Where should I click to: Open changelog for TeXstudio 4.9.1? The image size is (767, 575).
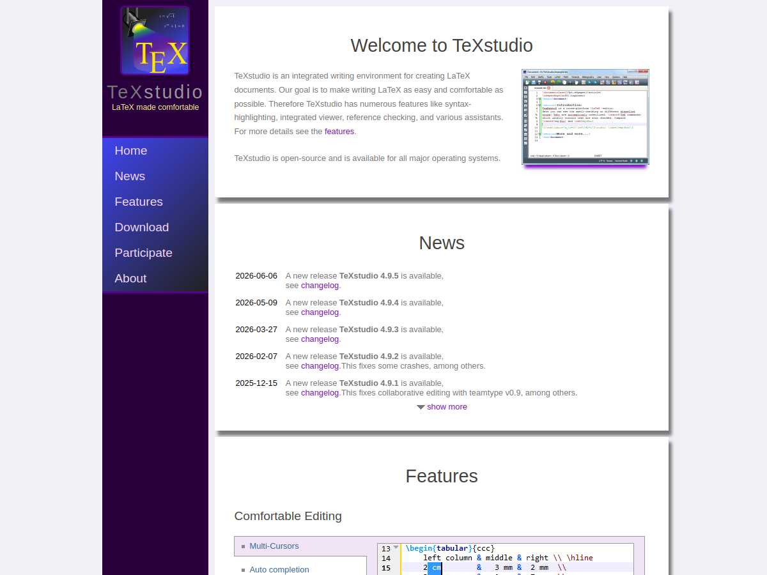coord(320,393)
